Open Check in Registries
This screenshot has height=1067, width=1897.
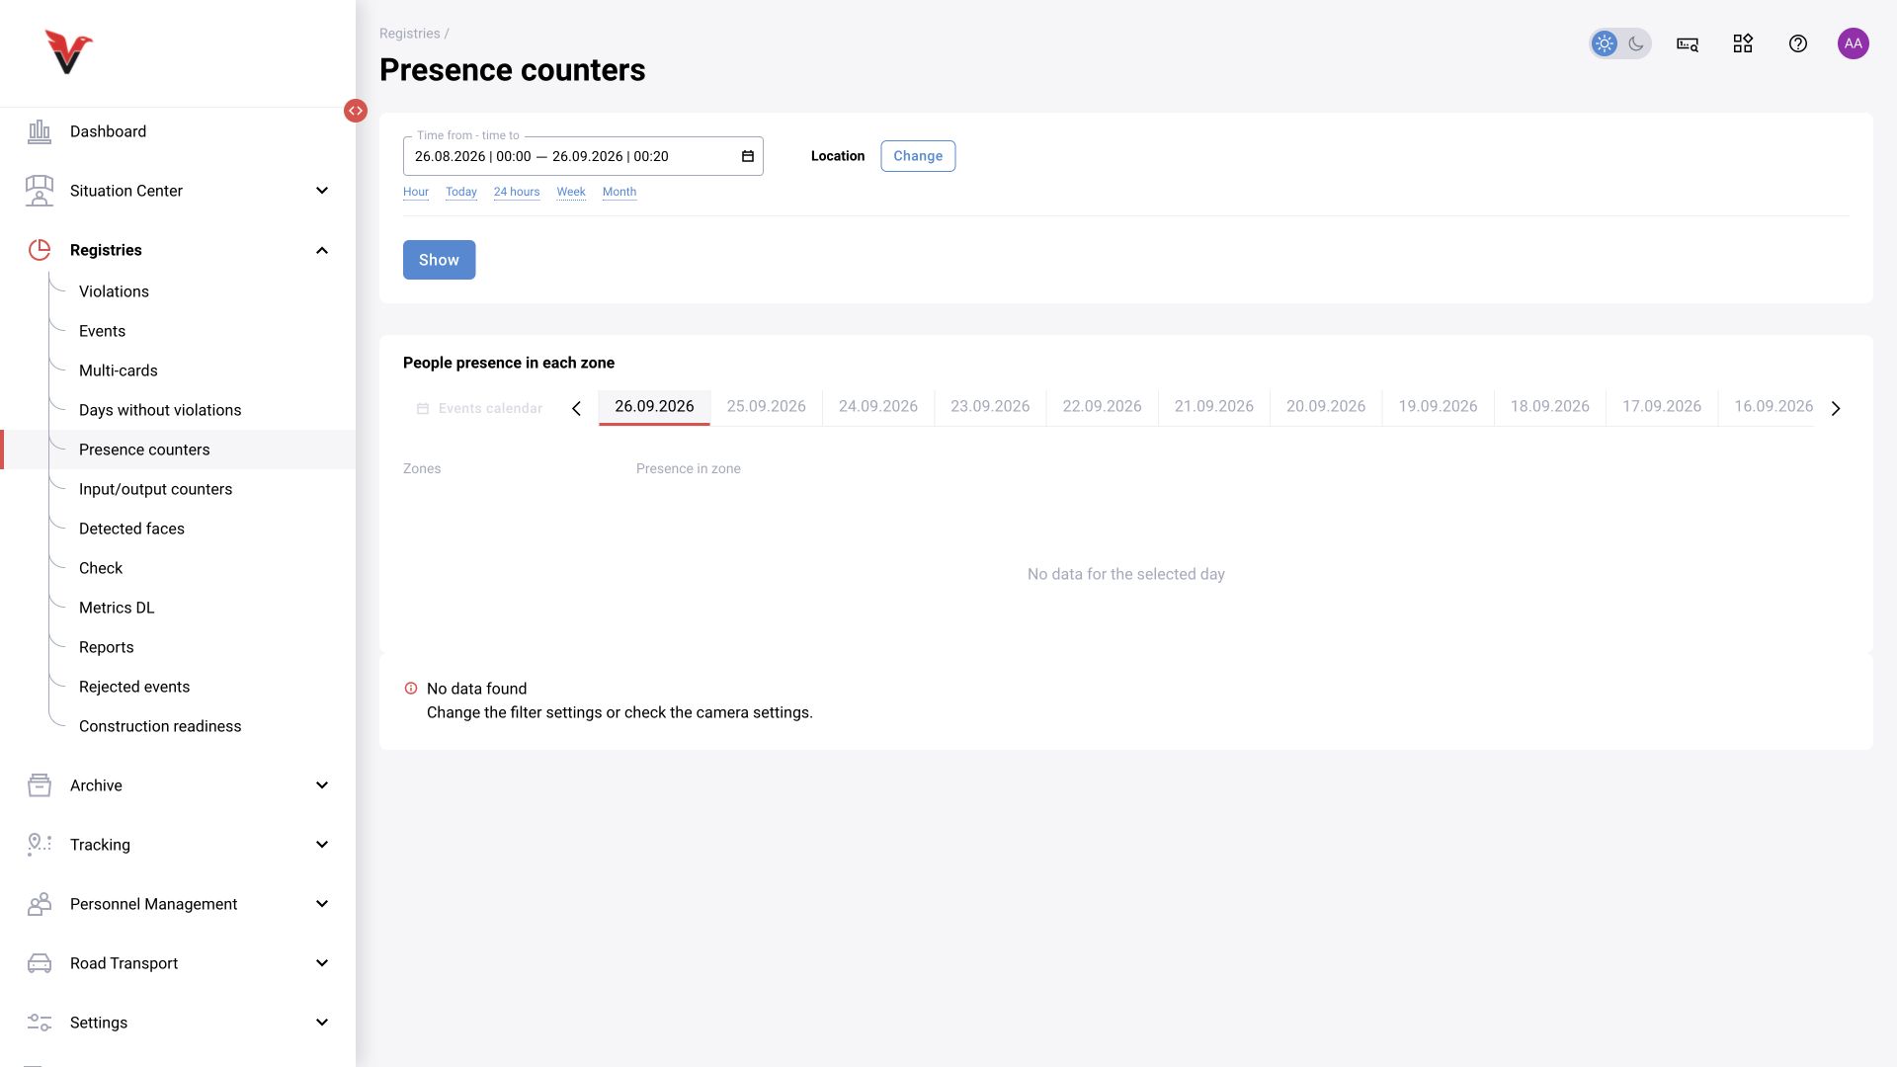tap(101, 568)
